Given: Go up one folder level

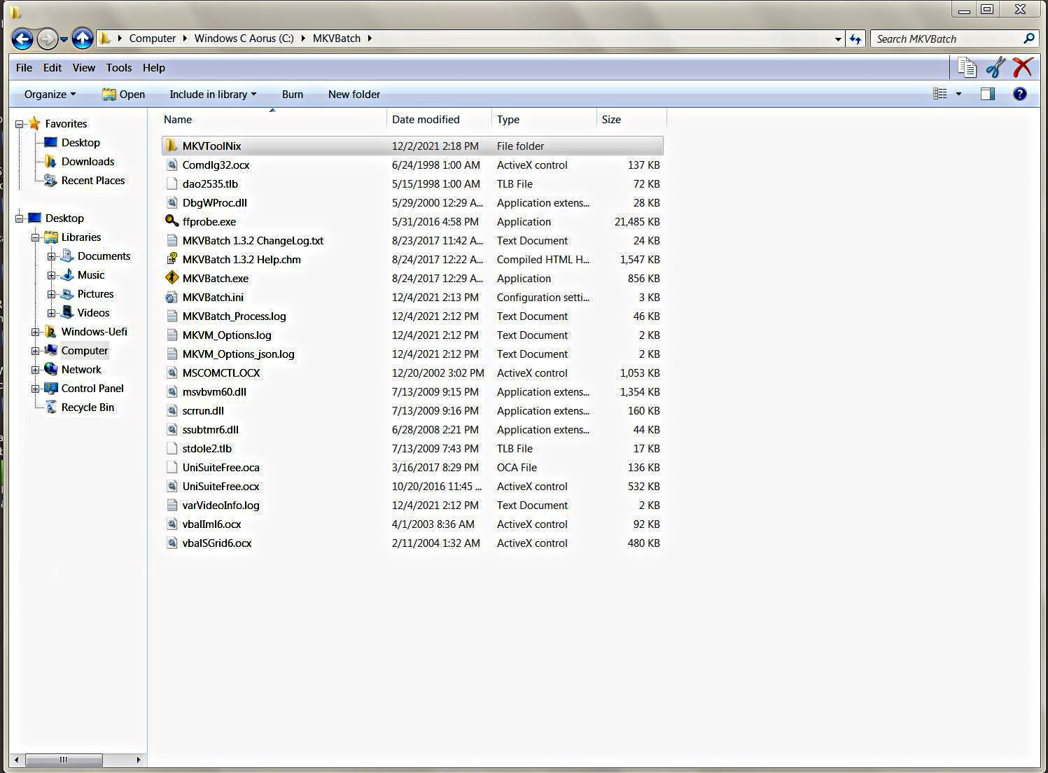Looking at the screenshot, I should [83, 39].
